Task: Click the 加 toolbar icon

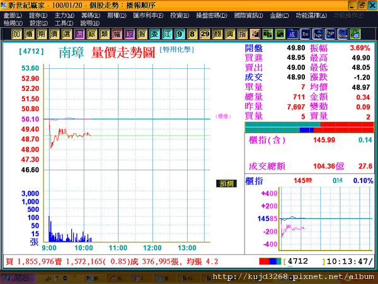Action: [x=16, y=34]
